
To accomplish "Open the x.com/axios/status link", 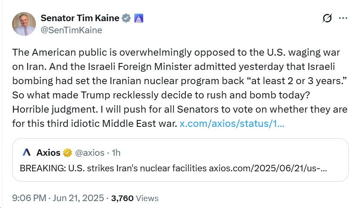I will tap(232, 123).
